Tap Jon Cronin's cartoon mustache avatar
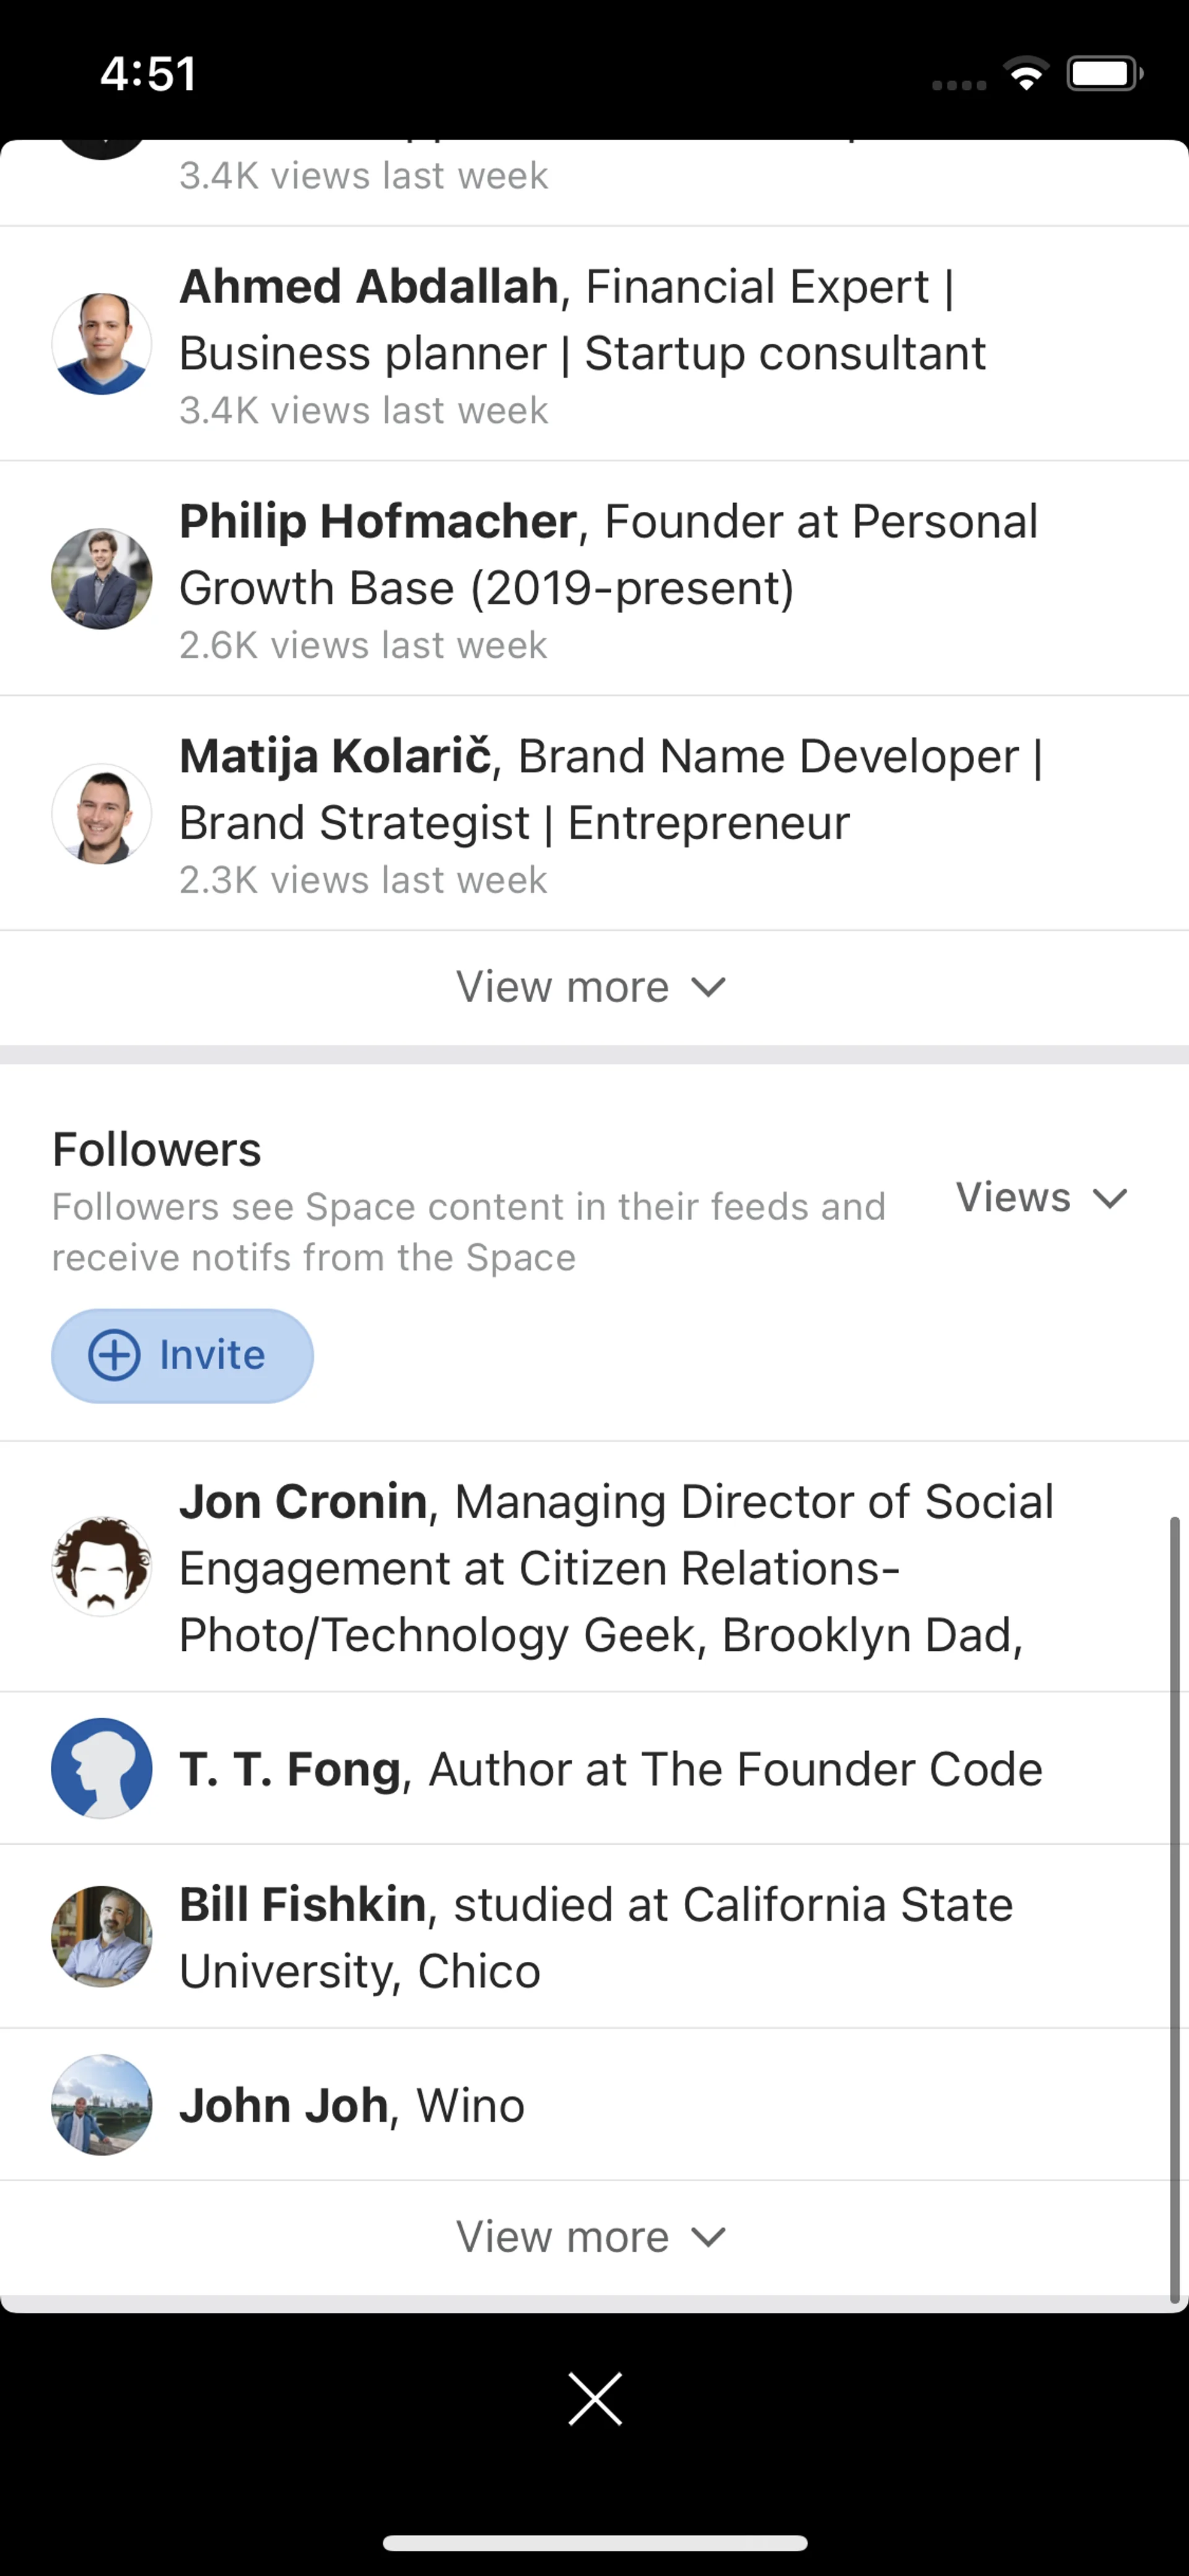The width and height of the screenshot is (1189, 2576). coord(101,1566)
